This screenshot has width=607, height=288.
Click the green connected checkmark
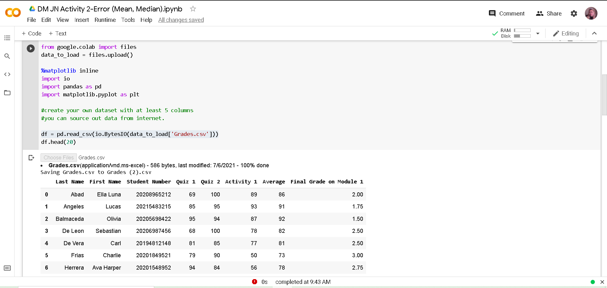pyautogui.click(x=495, y=33)
